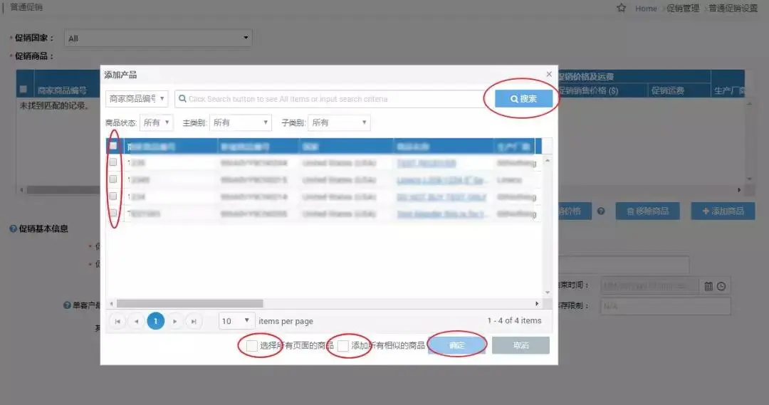Viewport: 769px width, 405px height.
Task: Click right arrow of dialog horizontal scrollbar
Action: click(x=537, y=303)
